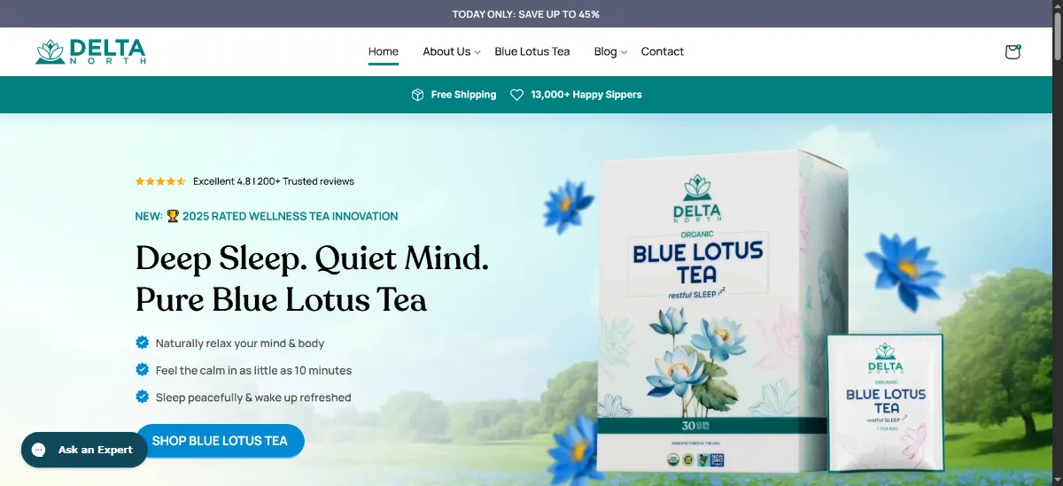Click 'Sleep peacefully & wake up refreshed' text
Viewport: 1063px width, 486px height.
tap(253, 398)
